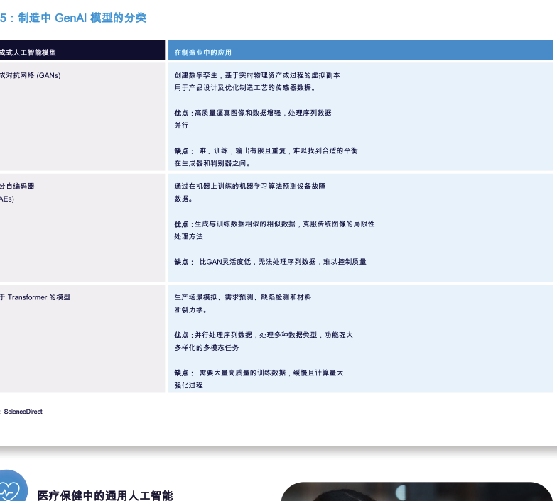Select the 强化过程 text in the Transformer row
Viewport: 557px width, 501px height.
[x=189, y=385]
